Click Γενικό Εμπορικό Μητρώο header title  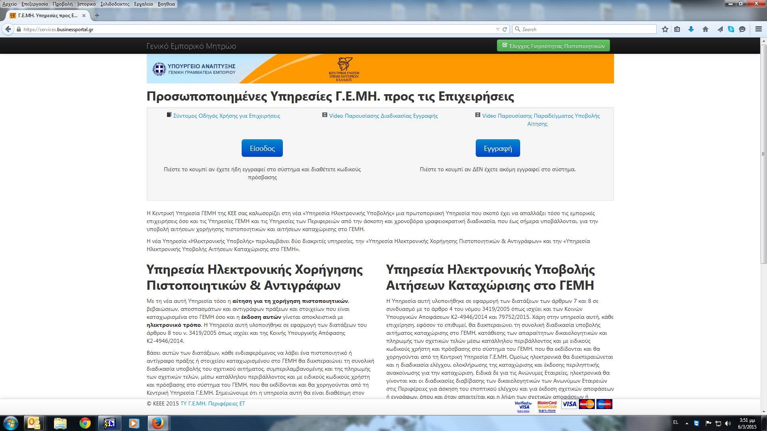click(x=191, y=46)
